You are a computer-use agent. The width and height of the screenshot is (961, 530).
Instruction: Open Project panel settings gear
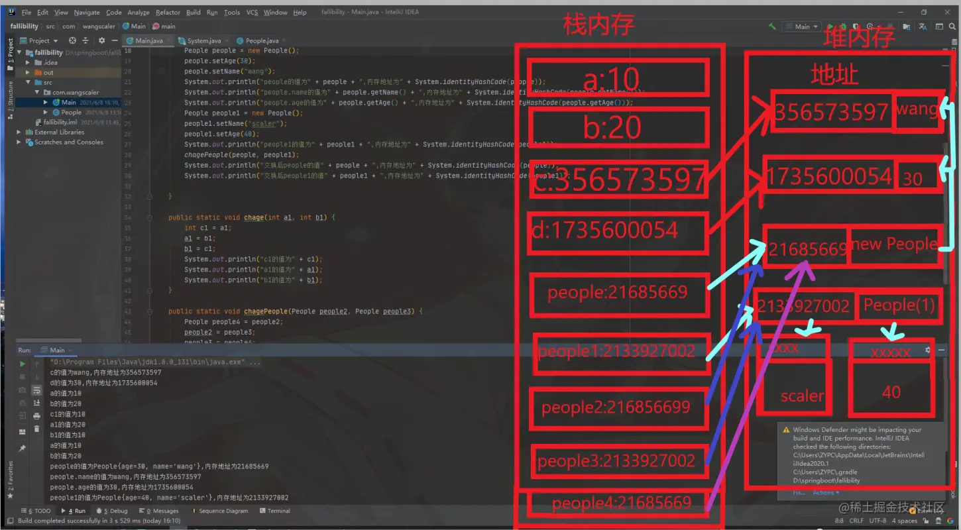(101, 40)
